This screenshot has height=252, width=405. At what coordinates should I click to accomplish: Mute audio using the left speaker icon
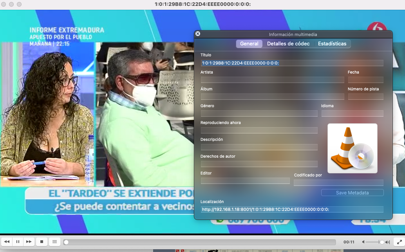coord(364,242)
